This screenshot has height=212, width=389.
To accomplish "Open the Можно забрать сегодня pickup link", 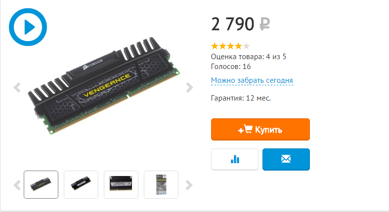I will (252, 80).
